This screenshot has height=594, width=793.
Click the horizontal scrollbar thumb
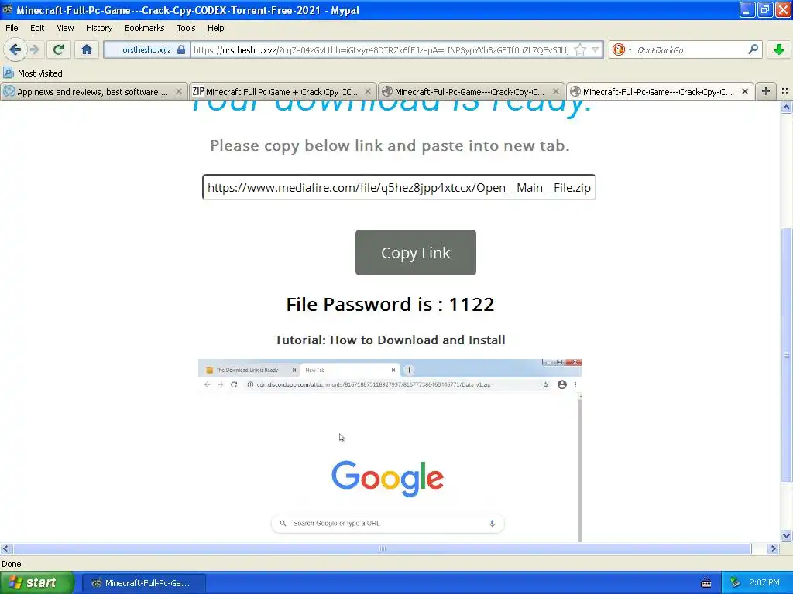point(383,548)
